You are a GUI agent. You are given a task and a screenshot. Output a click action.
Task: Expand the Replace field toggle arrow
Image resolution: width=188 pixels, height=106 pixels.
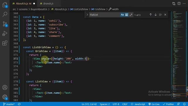pyautogui.click(x=87, y=15)
